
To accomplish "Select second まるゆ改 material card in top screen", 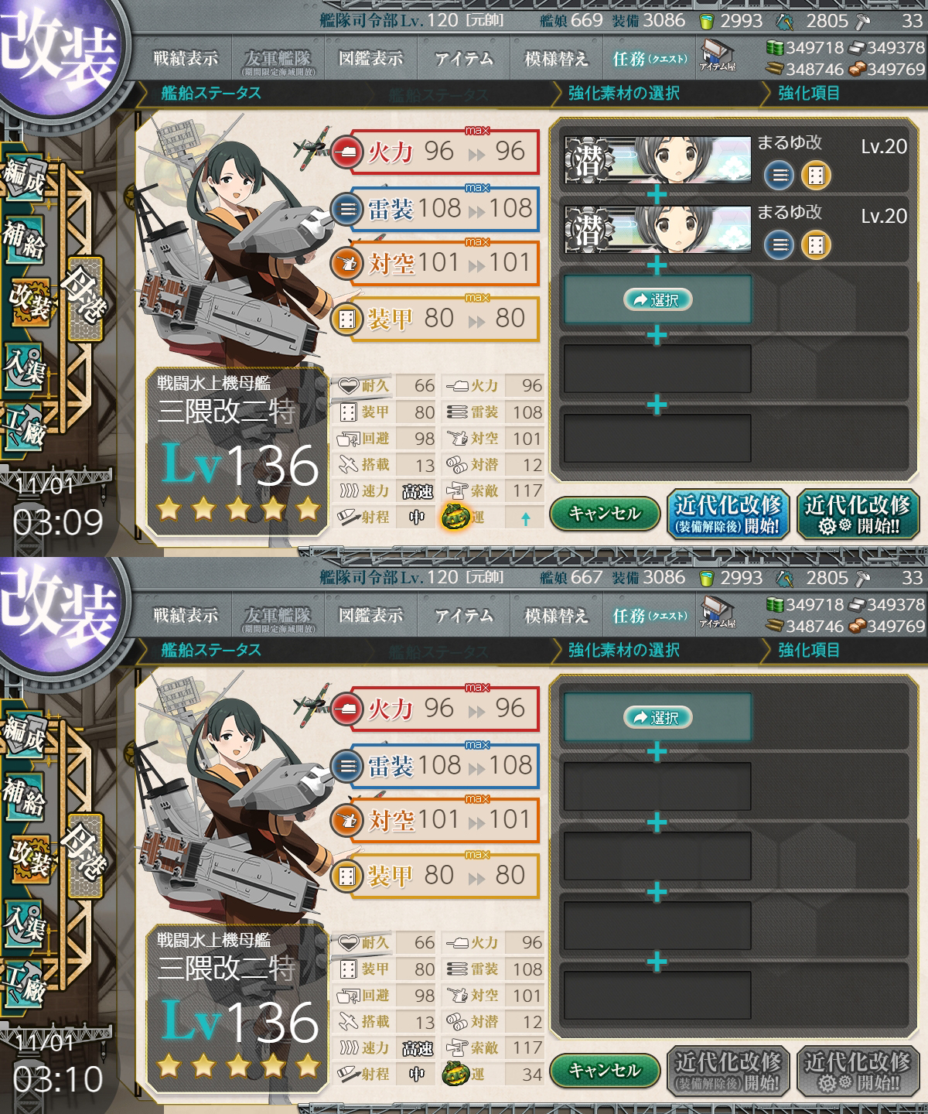I will tap(657, 230).
